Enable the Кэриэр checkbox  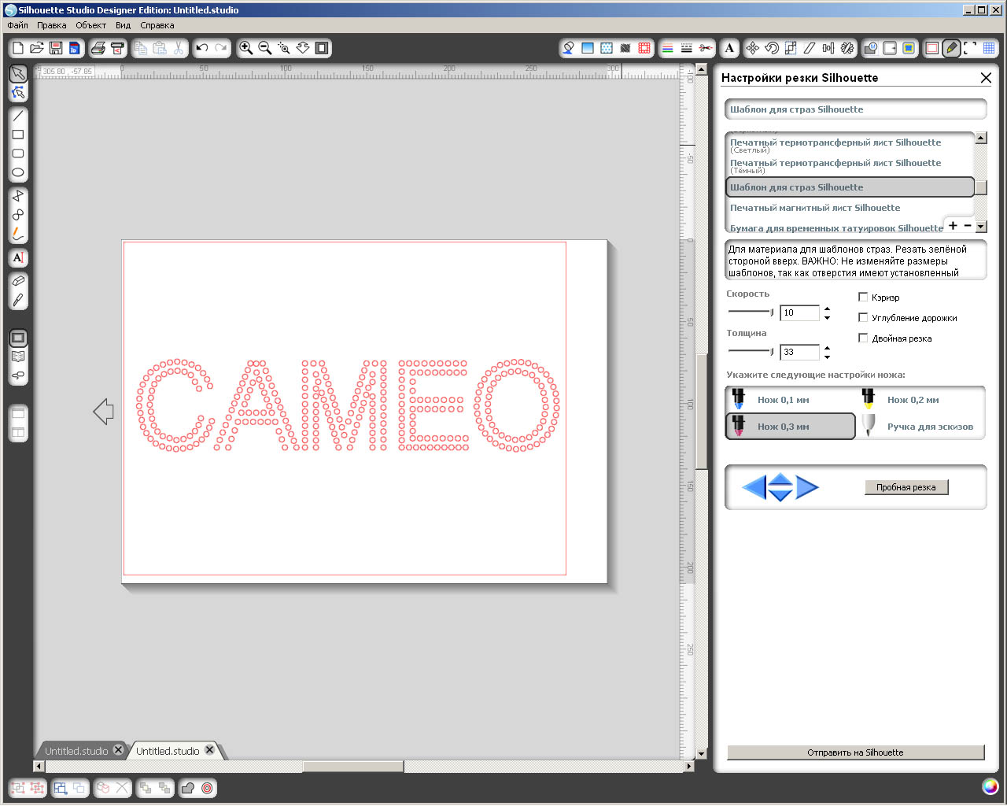863,297
